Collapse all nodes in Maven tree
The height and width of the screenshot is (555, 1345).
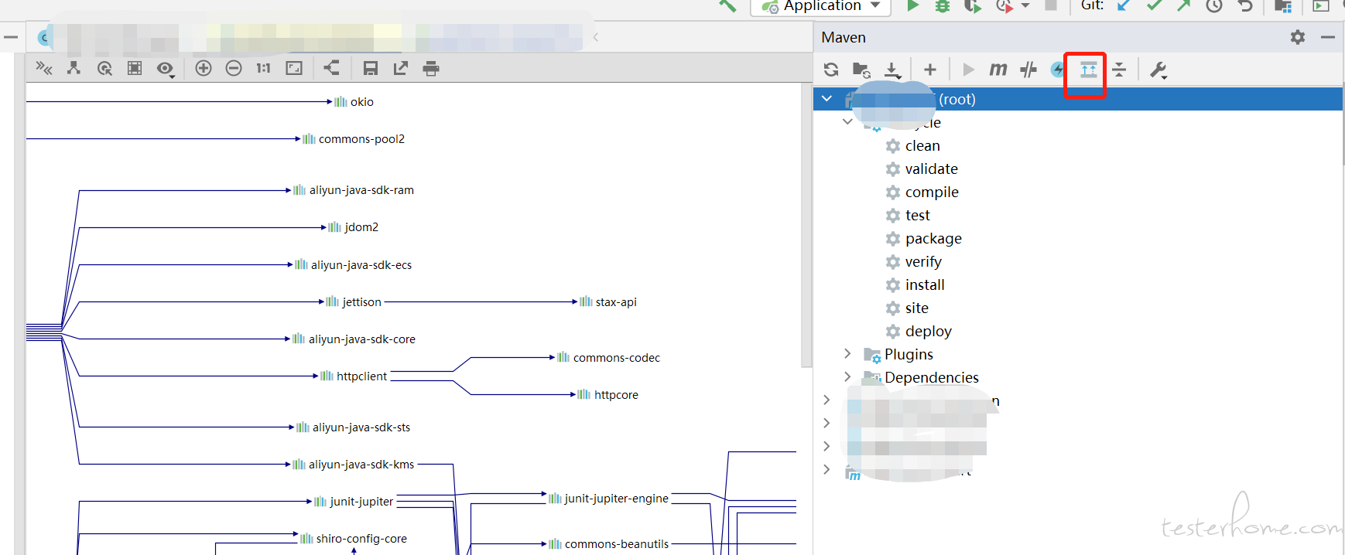(1119, 70)
